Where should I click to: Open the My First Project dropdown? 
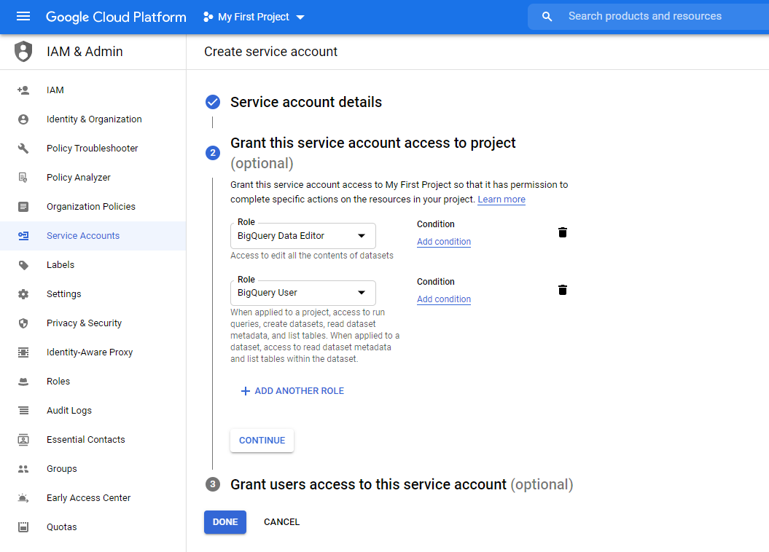click(254, 17)
